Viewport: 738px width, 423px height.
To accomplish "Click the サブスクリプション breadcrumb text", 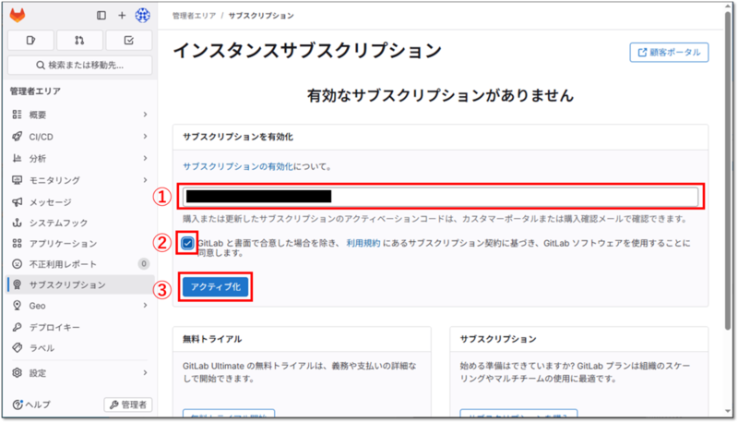I will [261, 16].
